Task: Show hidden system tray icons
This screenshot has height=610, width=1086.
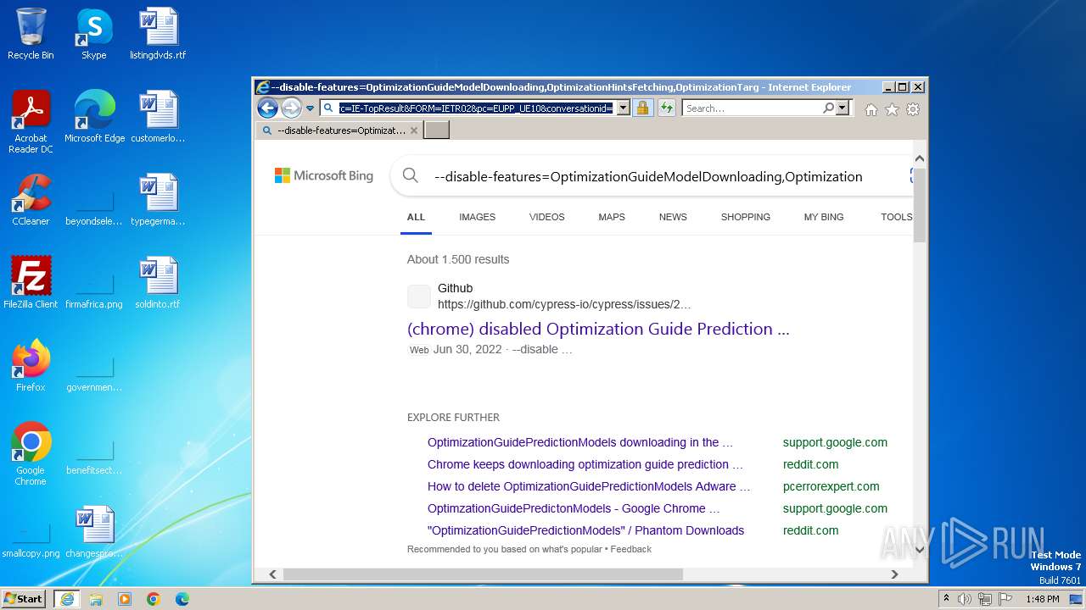Action: [x=946, y=598]
